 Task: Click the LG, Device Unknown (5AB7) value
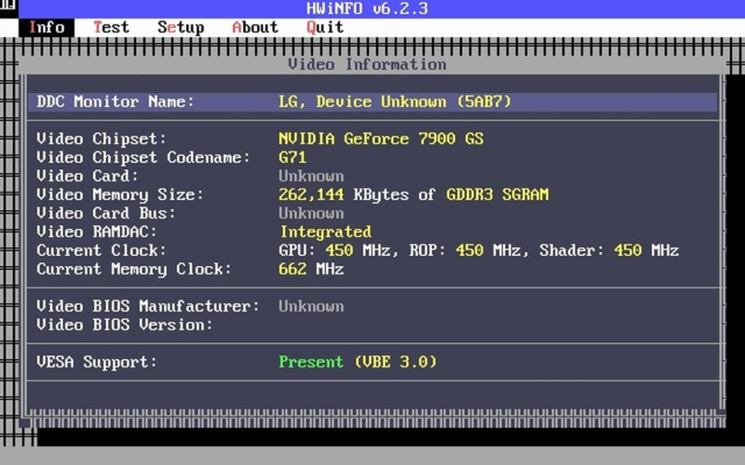point(395,101)
